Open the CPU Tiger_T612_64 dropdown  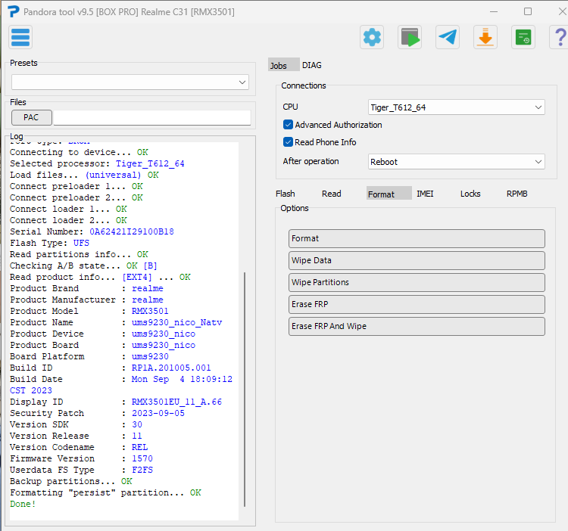tap(456, 107)
